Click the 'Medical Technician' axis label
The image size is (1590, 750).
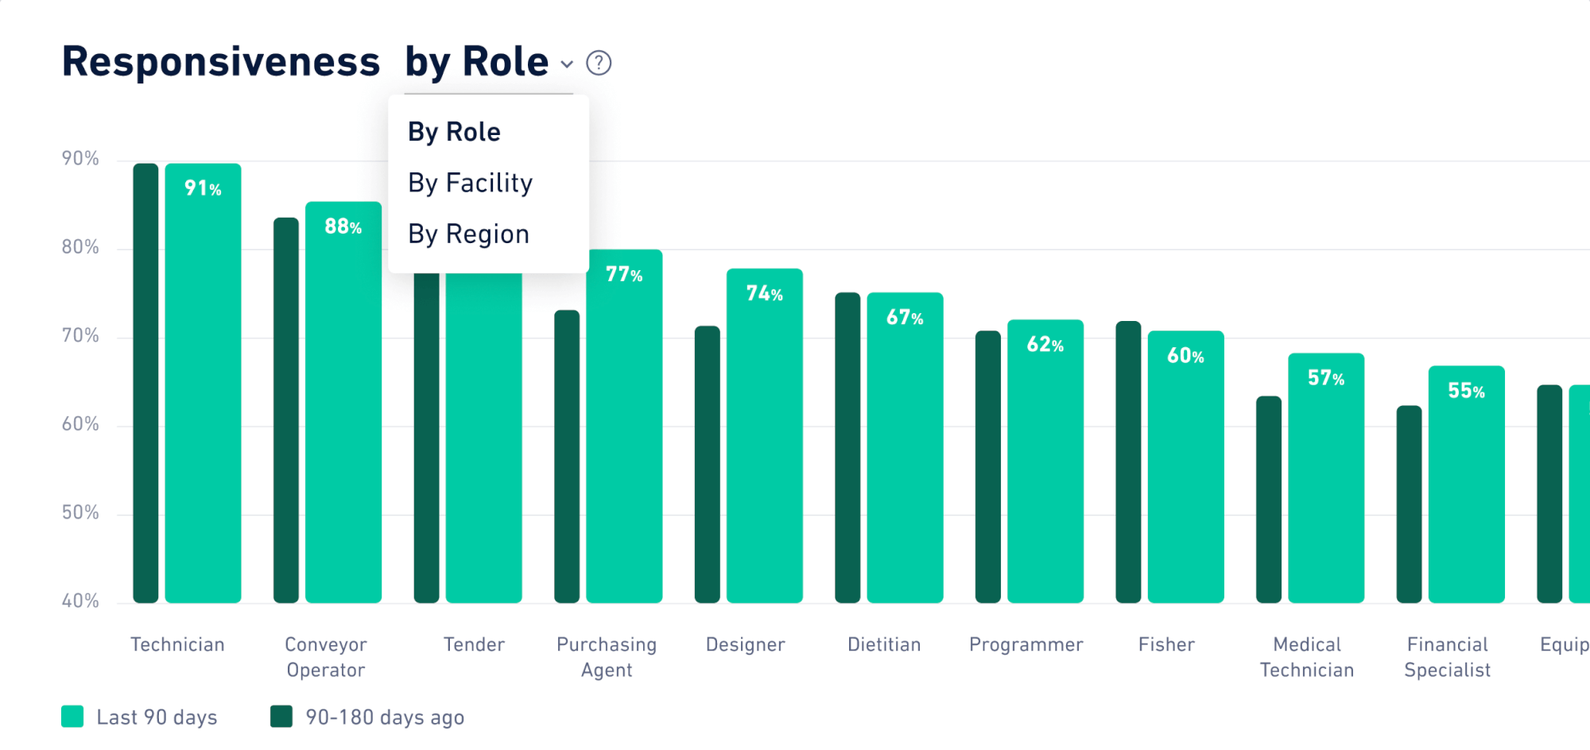tap(1306, 657)
